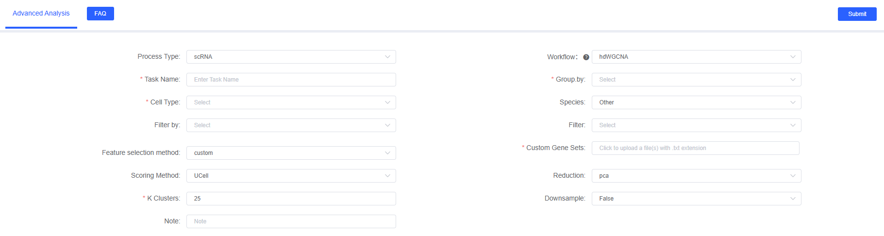Click the K Clusters input field
Image resolution: width=884 pixels, height=236 pixels.
(290, 199)
